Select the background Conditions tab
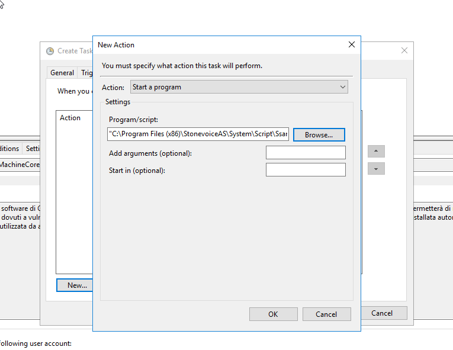This screenshot has height=350, width=453. coord(9,149)
